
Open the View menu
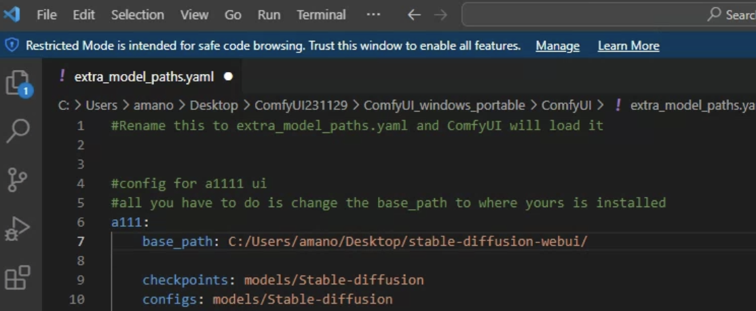click(x=194, y=15)
